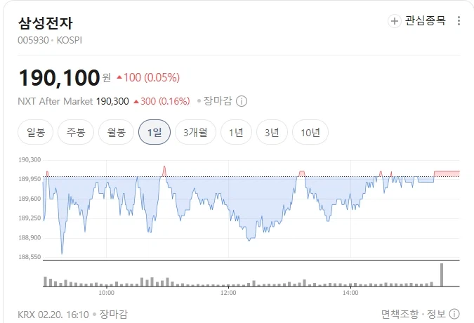Click the info icon beside 면책조항 · 정보
This screenshot has height=323, width=474.
pyautogui.click(x=454, y=314)
